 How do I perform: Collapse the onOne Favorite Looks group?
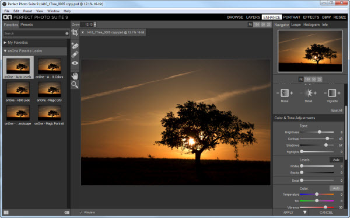pyautogui.click(x=5, y=51)
